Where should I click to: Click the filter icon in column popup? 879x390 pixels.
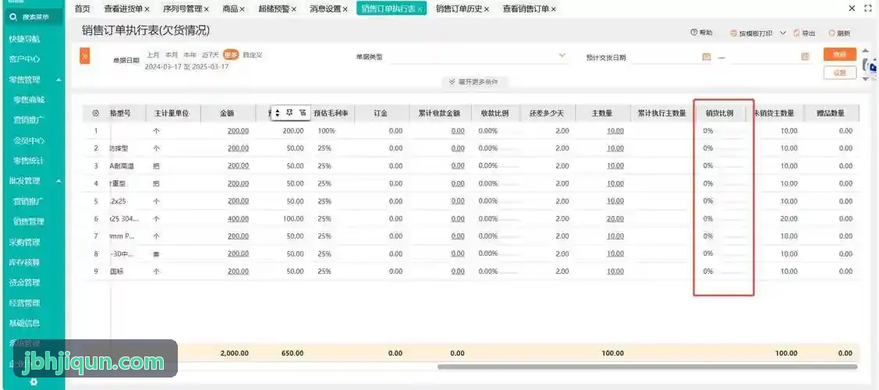[302, 112]
